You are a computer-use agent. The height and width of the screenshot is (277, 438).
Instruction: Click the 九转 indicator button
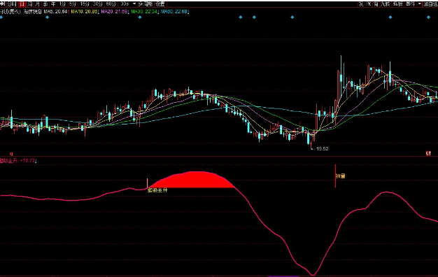point(386,4)
